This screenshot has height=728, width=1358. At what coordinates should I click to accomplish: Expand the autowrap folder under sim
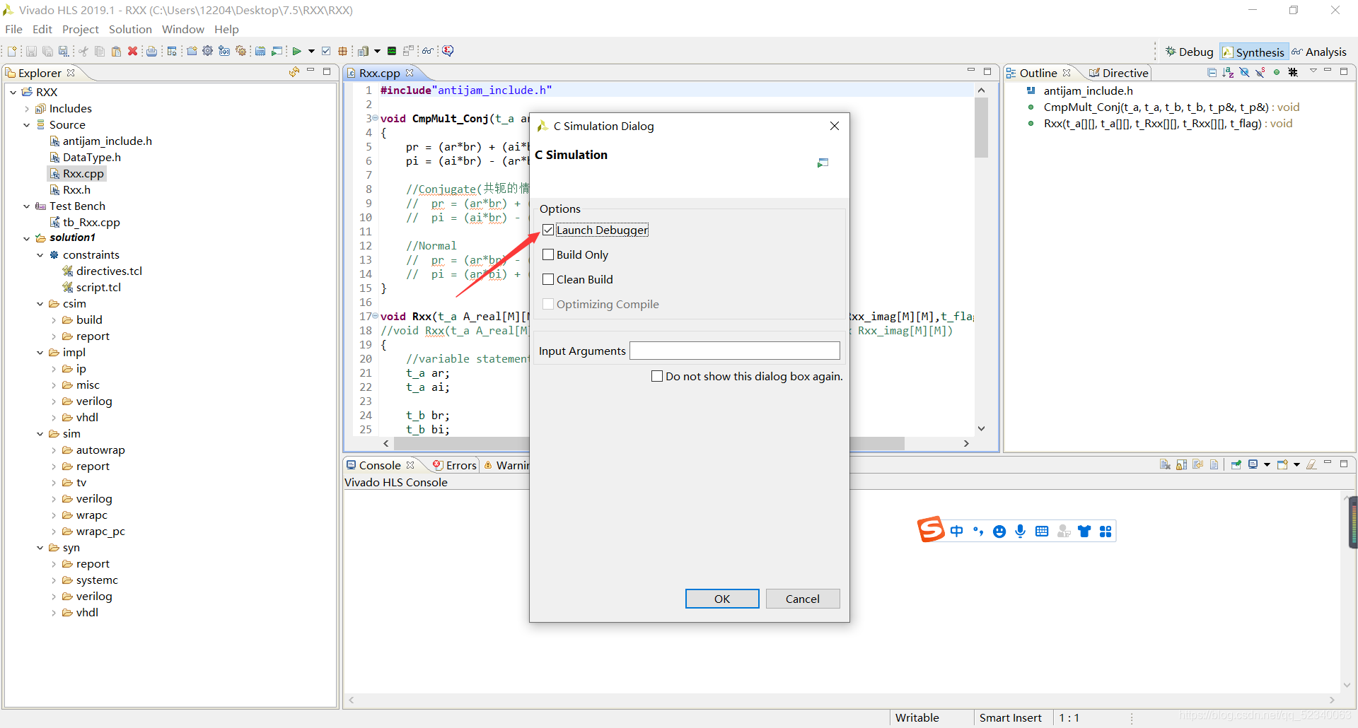coord(54,450)
